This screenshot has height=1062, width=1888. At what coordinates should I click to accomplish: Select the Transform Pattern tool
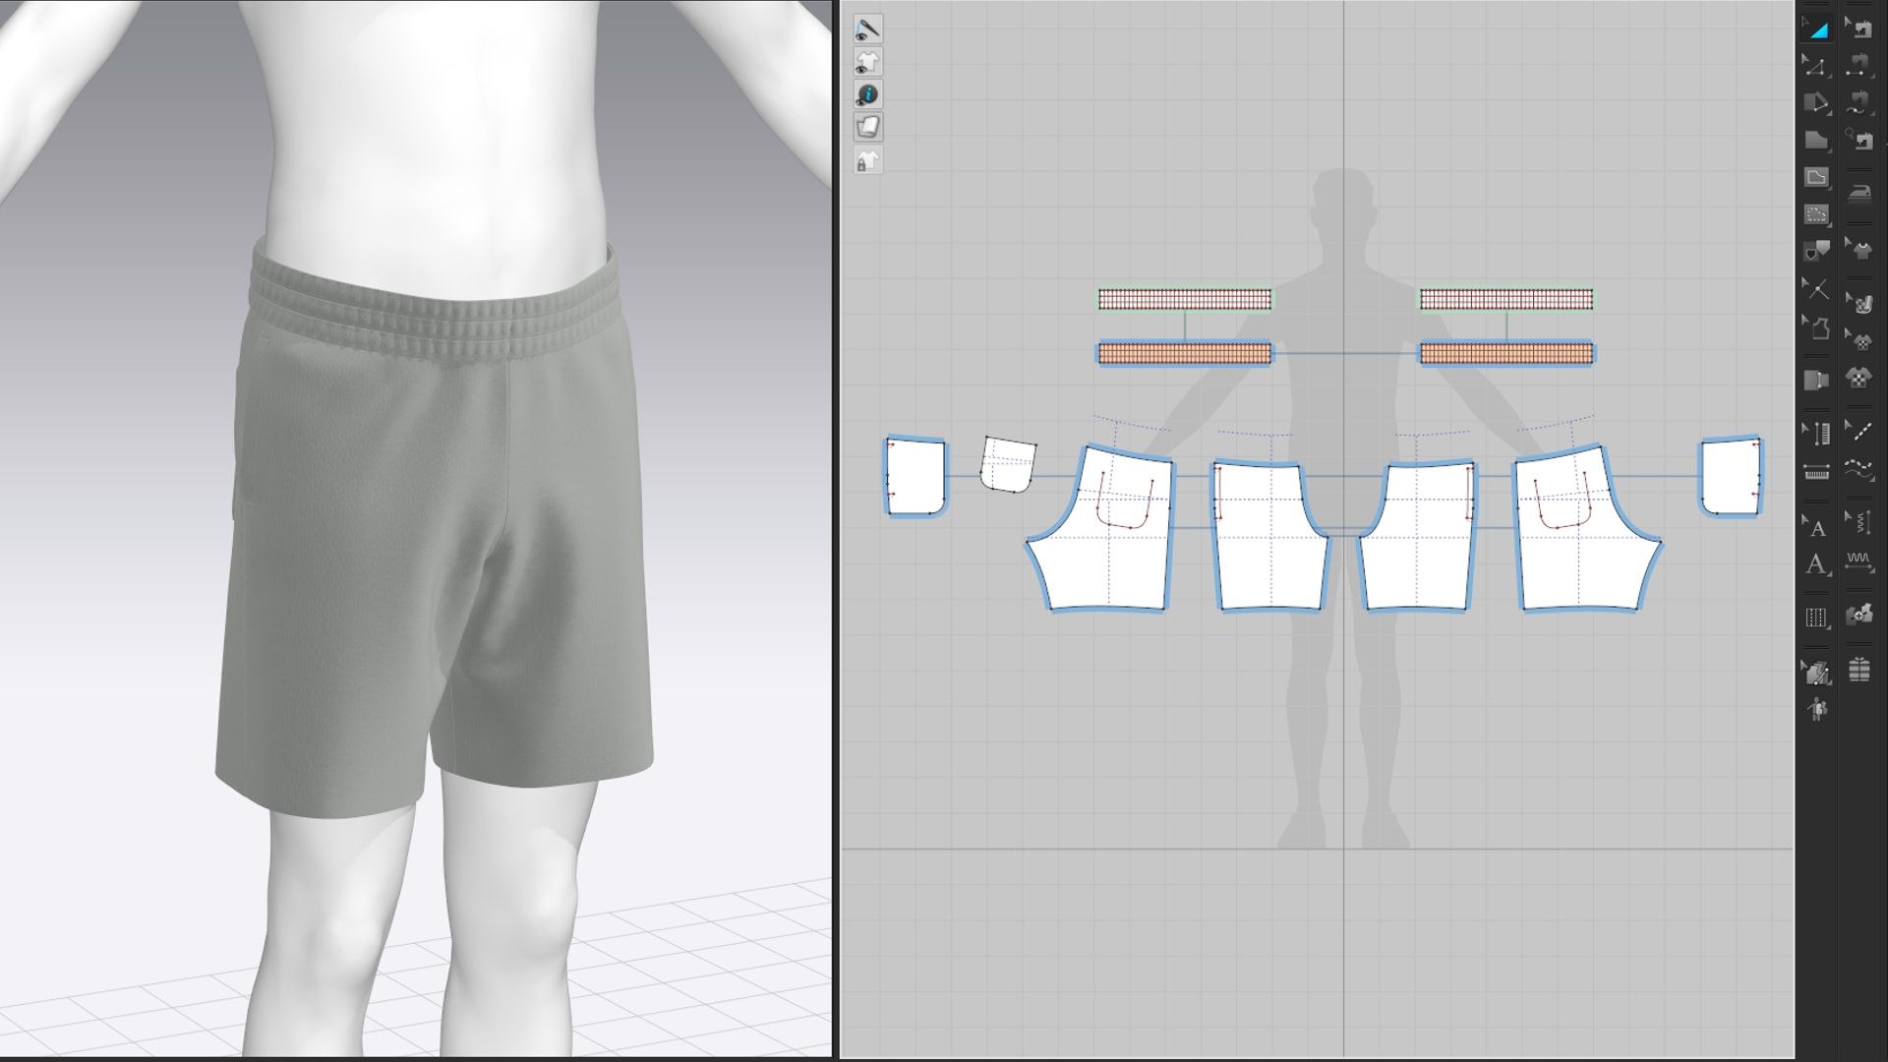tap(1816, 29)
